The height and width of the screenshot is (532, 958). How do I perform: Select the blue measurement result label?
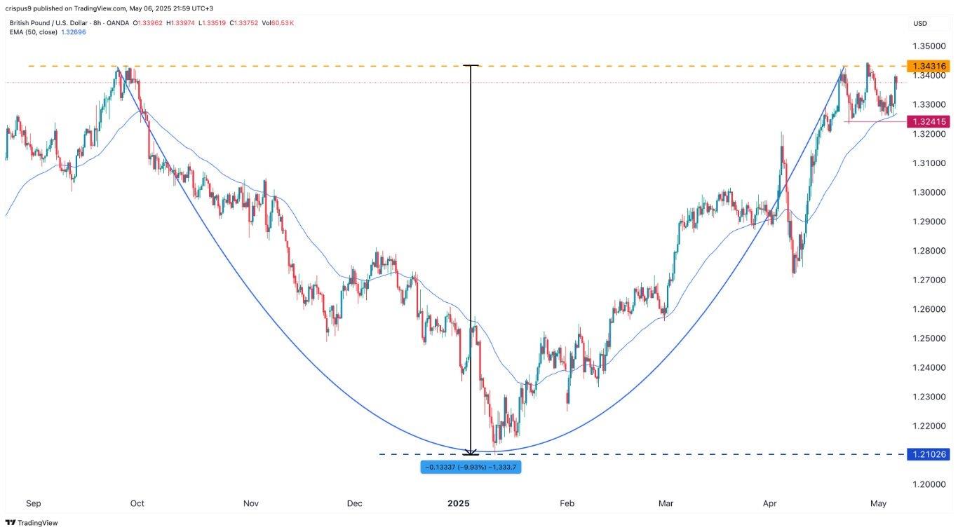(x=471, y=468)
